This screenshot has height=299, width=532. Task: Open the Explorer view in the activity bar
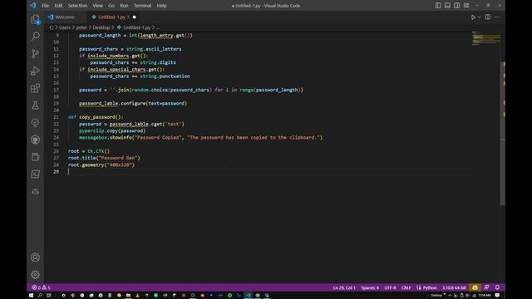(x=35, y=19)
